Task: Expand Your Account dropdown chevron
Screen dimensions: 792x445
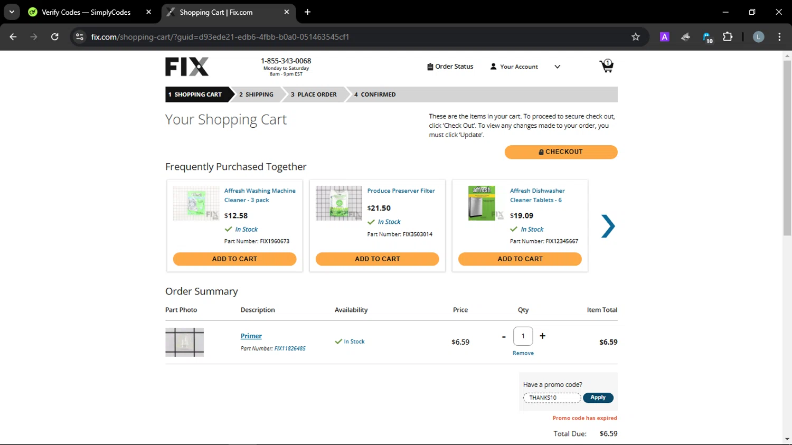Action: 557,67
